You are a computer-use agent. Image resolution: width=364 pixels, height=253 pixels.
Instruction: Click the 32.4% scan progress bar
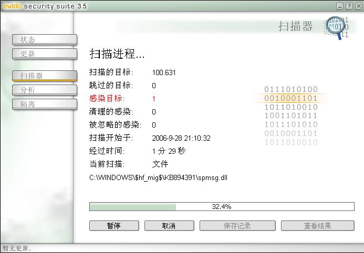tap(222, 206)
